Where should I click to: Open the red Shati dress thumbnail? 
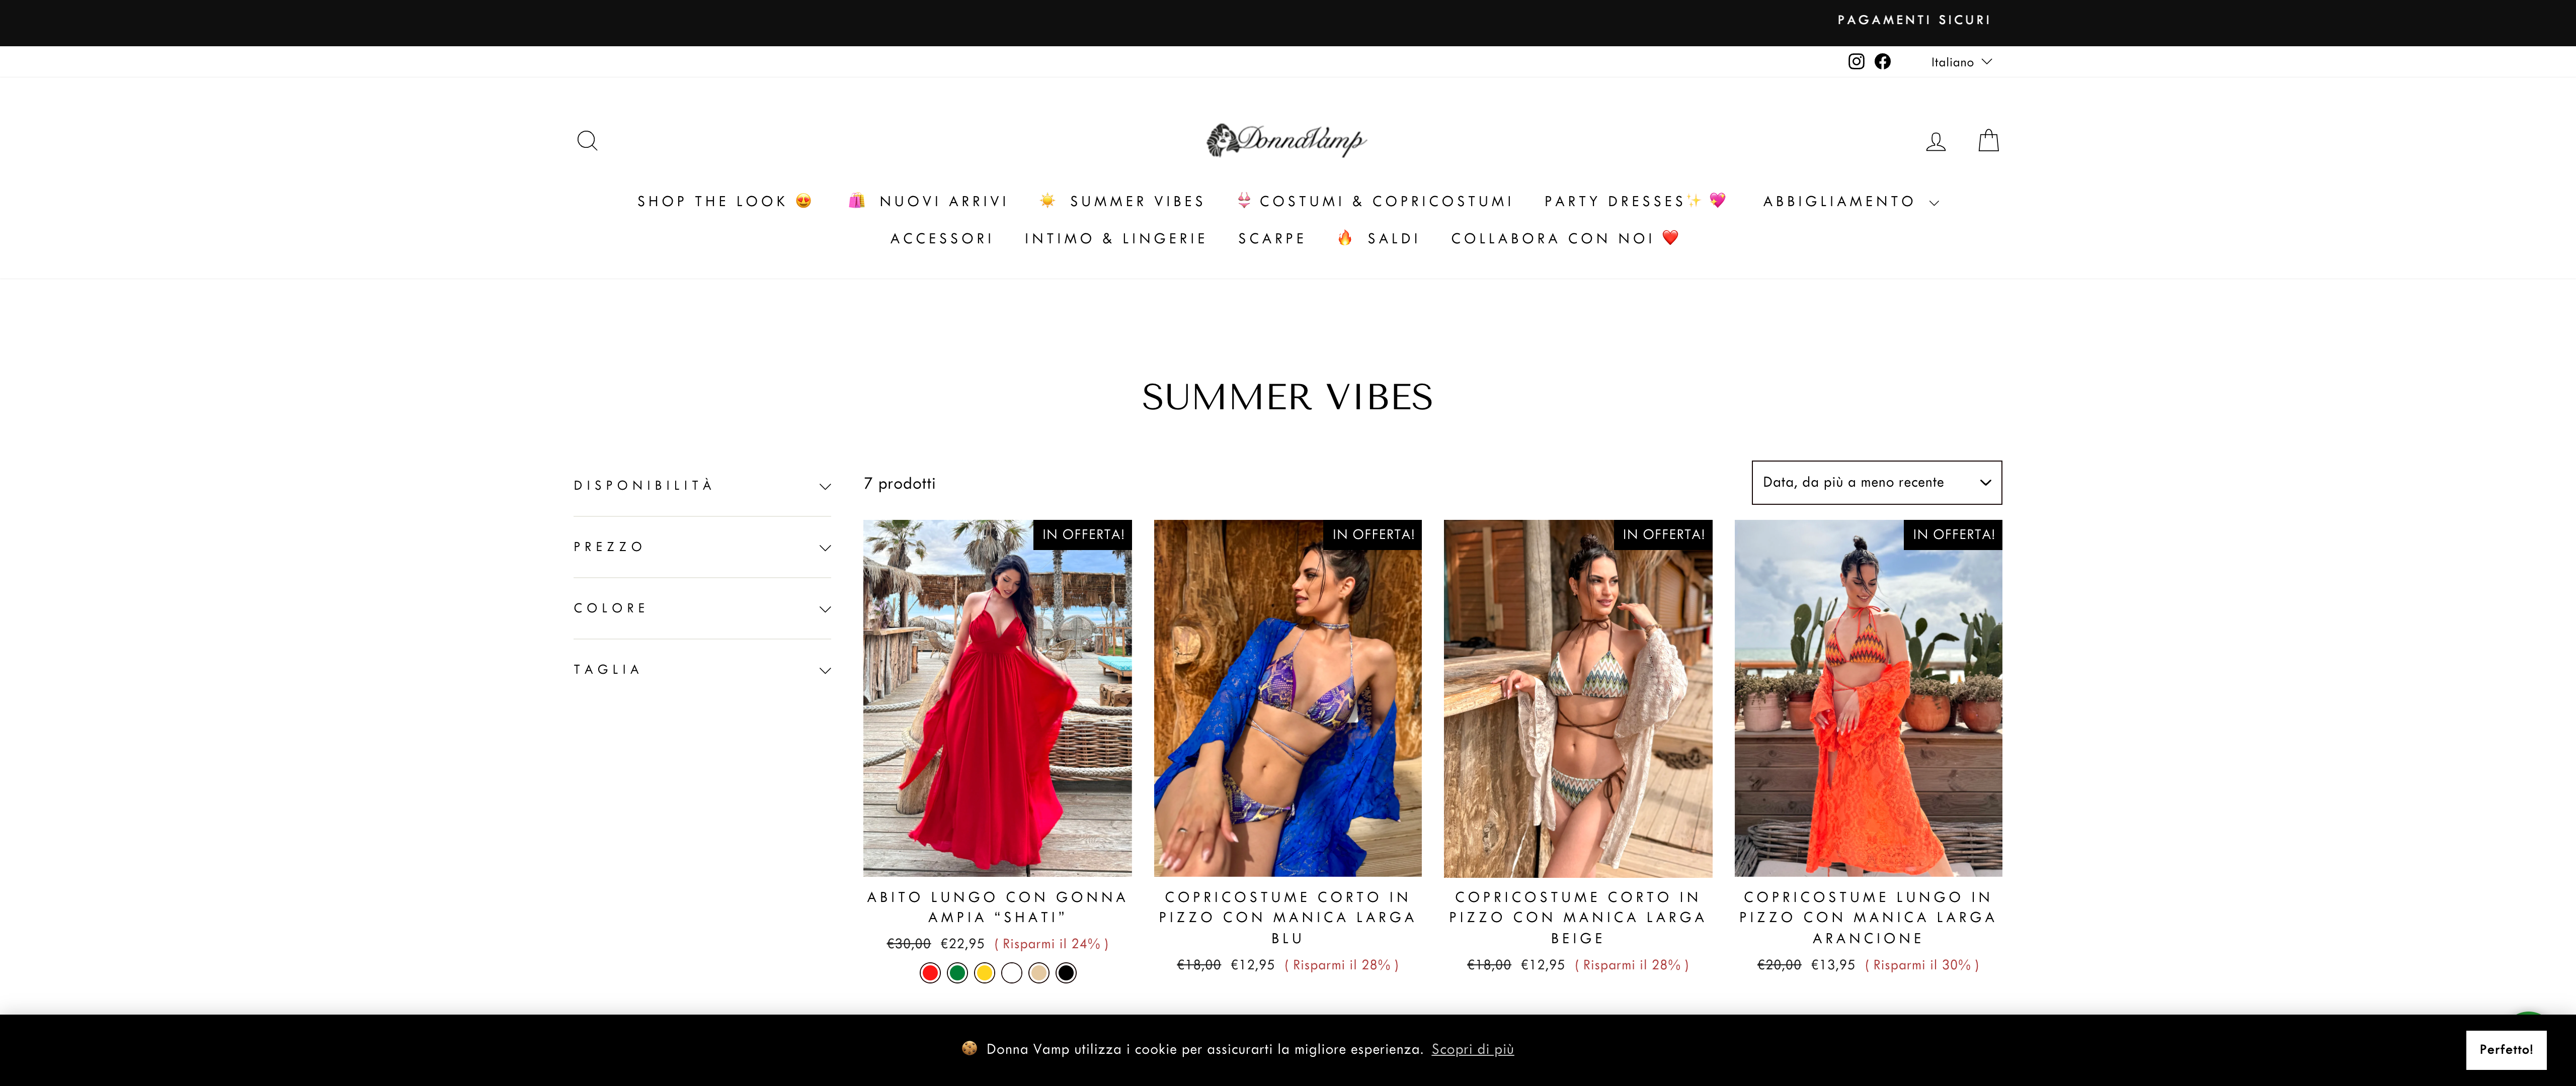point(997,698)
